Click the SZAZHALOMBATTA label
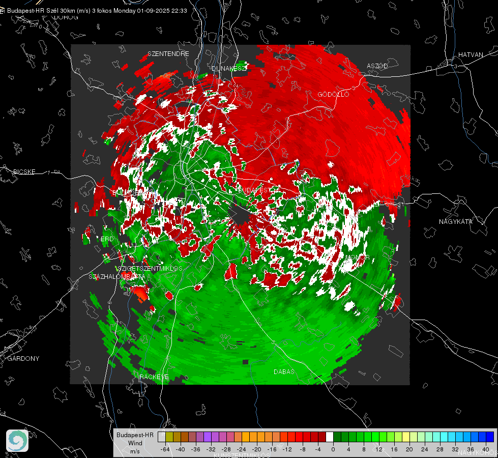This screenshot has width=498, height=458. click(117, 276)
